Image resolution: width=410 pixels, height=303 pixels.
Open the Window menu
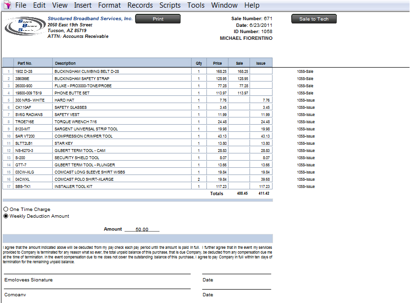(x=224, y=5)
